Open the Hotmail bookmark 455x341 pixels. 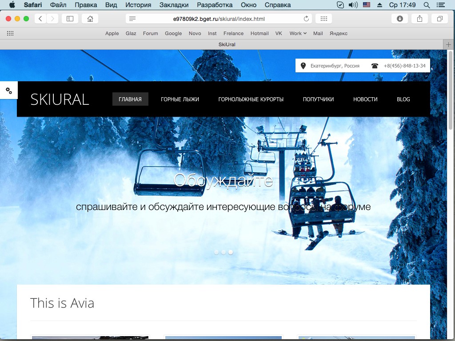[259, 33]
